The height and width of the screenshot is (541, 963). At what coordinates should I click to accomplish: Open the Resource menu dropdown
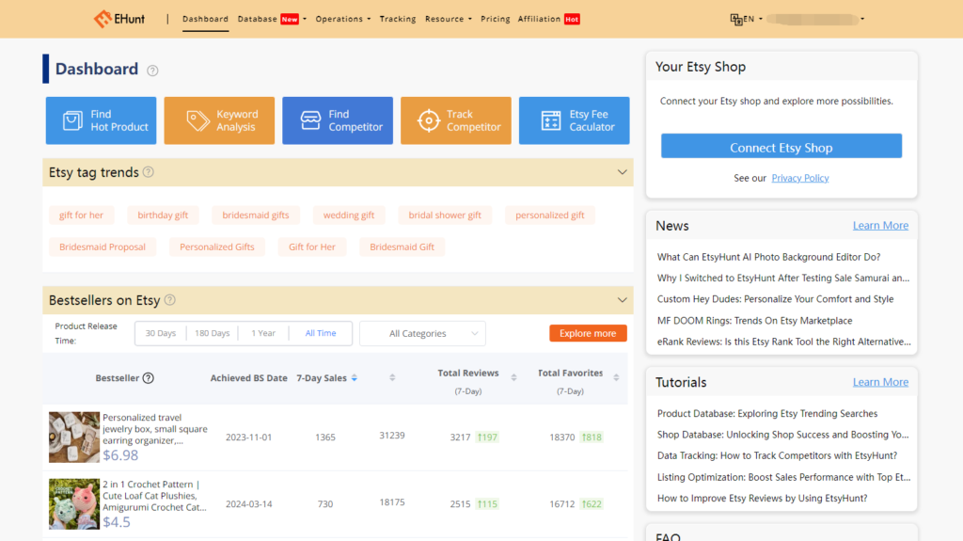(x=449, y=19)
